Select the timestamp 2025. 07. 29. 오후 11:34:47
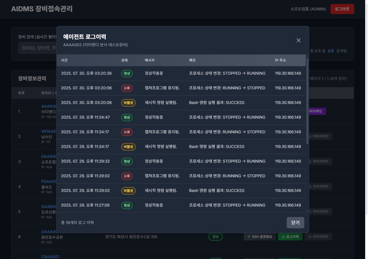Image resolution: width=368 pixels, height=259 pixels. (x=85, y=117)
